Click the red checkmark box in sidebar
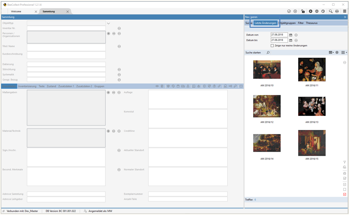 (x=345, y=194)
